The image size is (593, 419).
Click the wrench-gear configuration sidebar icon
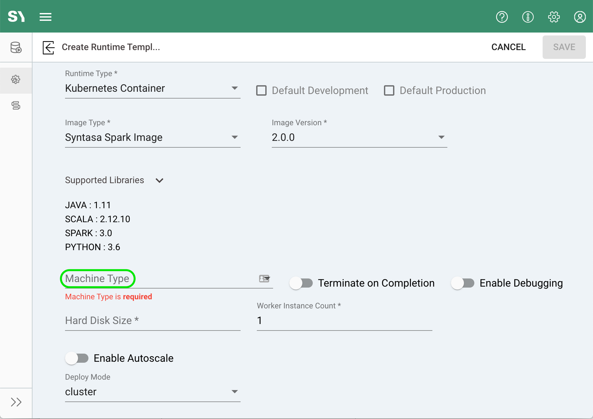coord(16,79)
